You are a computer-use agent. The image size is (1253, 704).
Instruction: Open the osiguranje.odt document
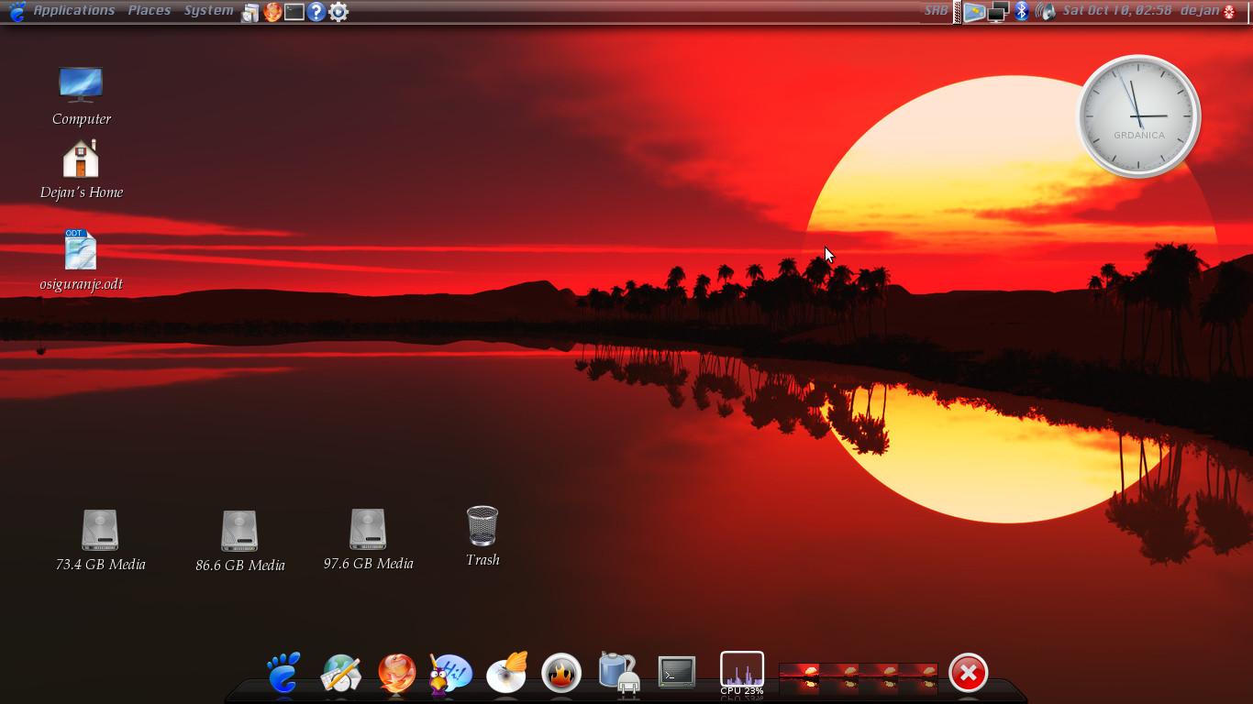click(x=81, y=251)
